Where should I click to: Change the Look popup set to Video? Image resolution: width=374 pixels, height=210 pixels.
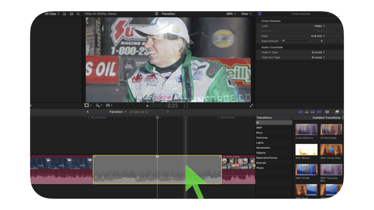coord(319,26)
